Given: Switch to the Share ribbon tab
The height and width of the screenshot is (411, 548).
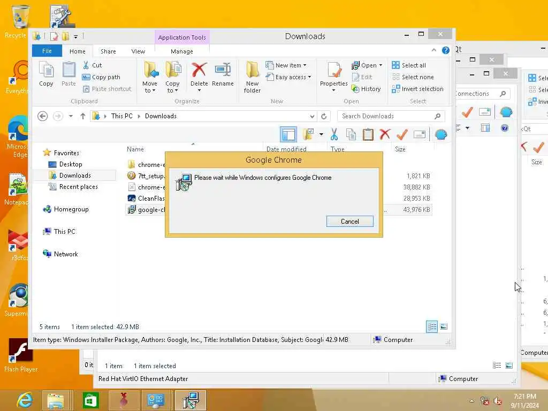Looking at the screenshot, I should 108,51.
